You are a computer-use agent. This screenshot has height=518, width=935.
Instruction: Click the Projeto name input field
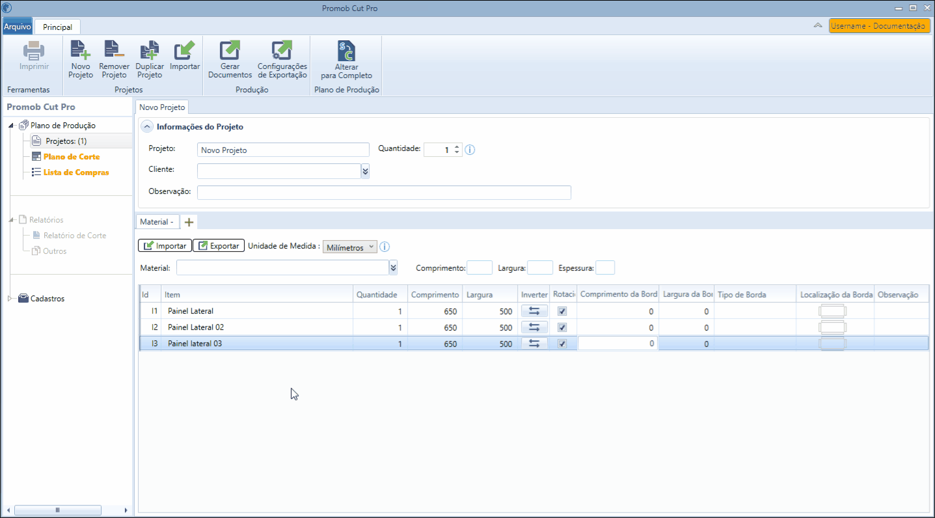click(x=283, y=150)
